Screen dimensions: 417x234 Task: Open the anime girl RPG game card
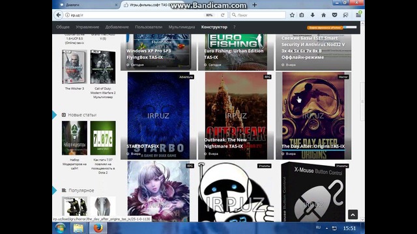point(158,191)
